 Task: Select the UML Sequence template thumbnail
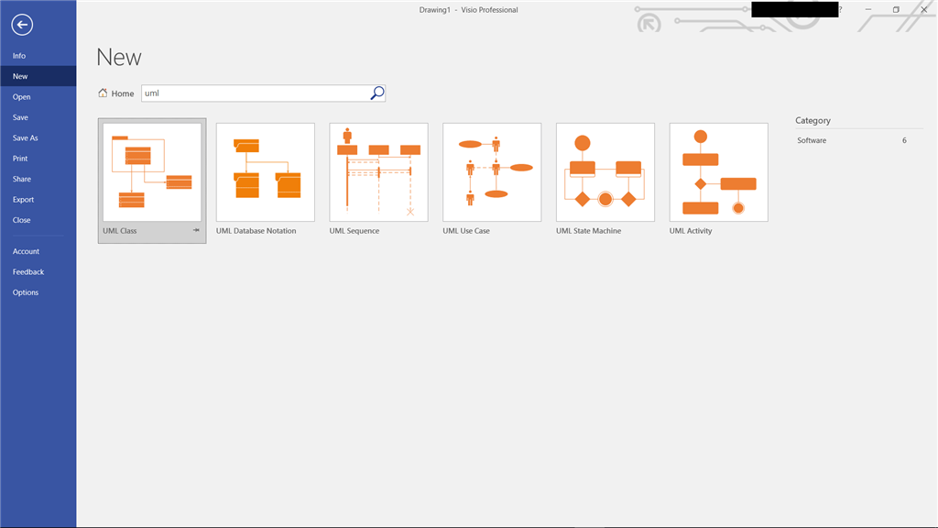378,172
